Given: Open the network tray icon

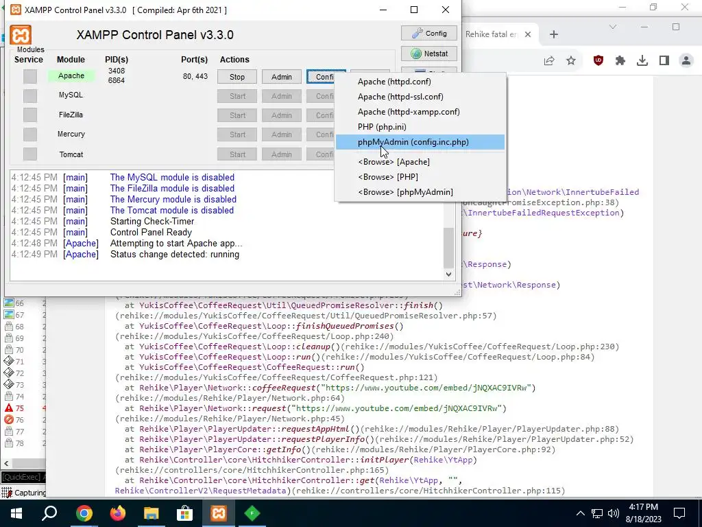Looking at the screenshot, I should (597, 513).
